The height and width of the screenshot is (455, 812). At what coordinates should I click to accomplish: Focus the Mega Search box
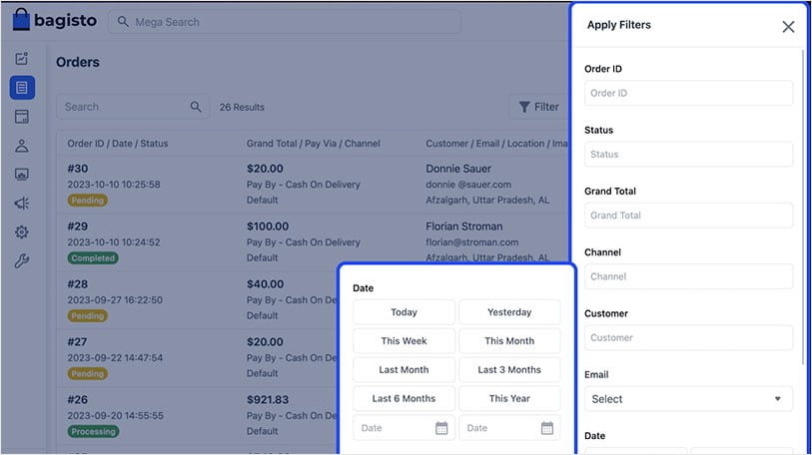(x=285, y=22)
